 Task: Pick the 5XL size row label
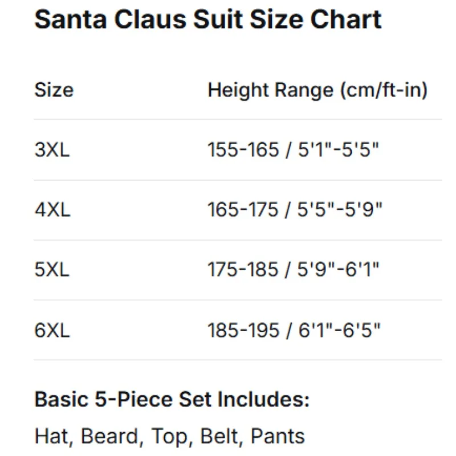click(52, 270)
